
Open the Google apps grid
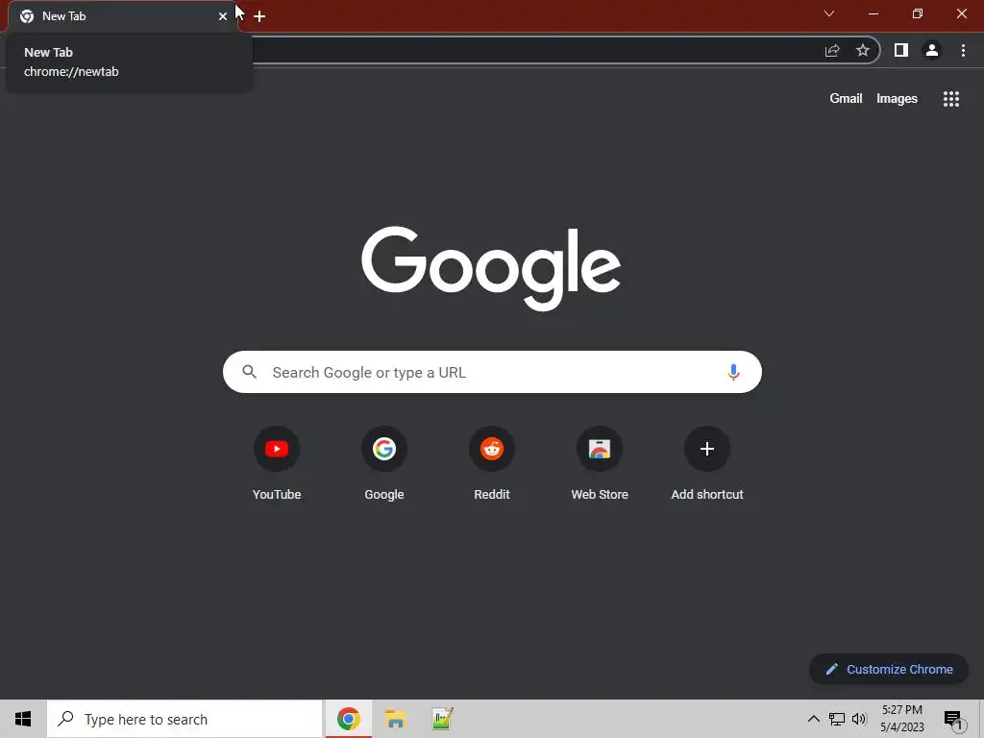coord(950,99)
